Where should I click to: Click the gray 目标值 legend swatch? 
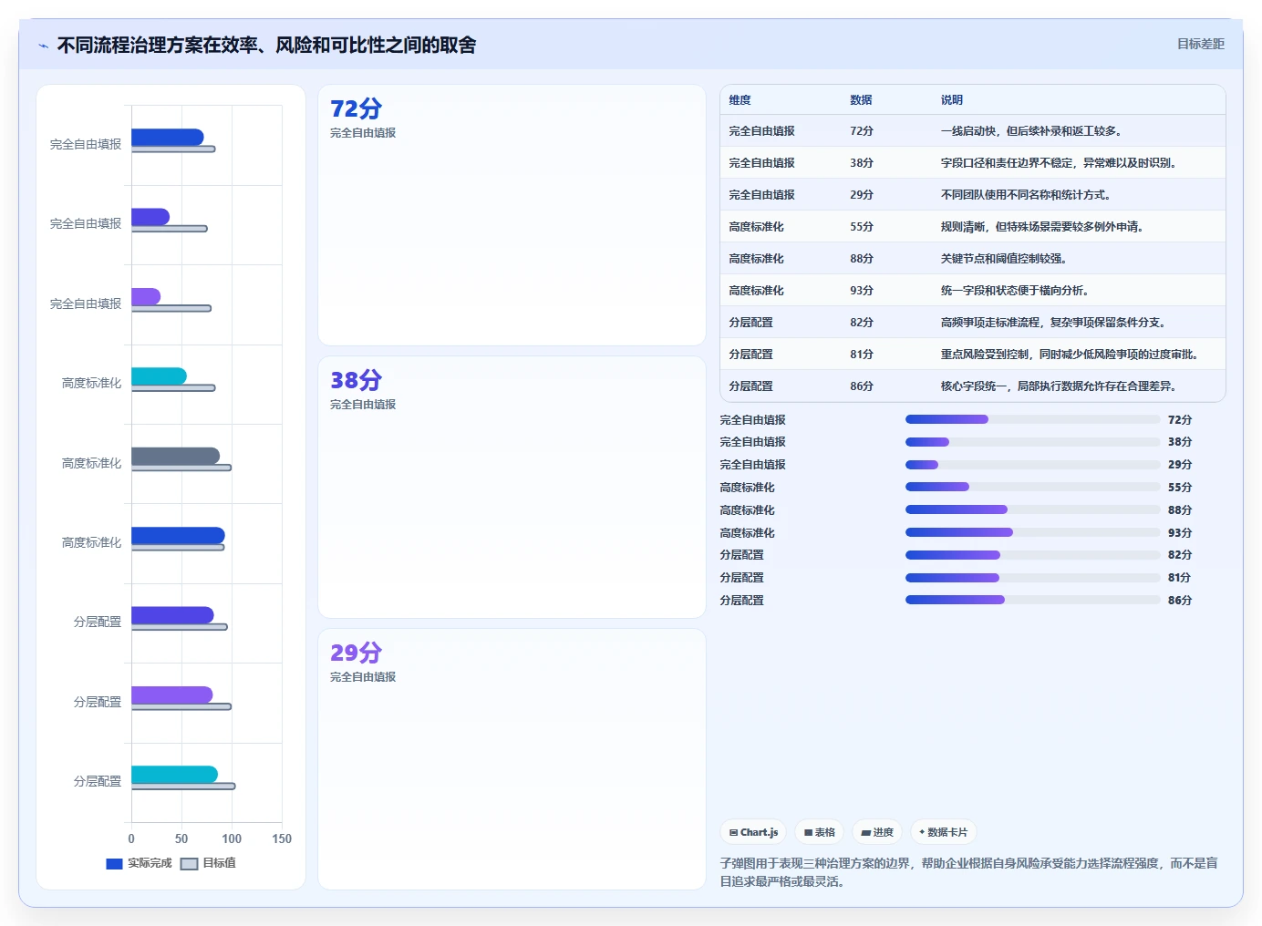(x=189, y=864)
